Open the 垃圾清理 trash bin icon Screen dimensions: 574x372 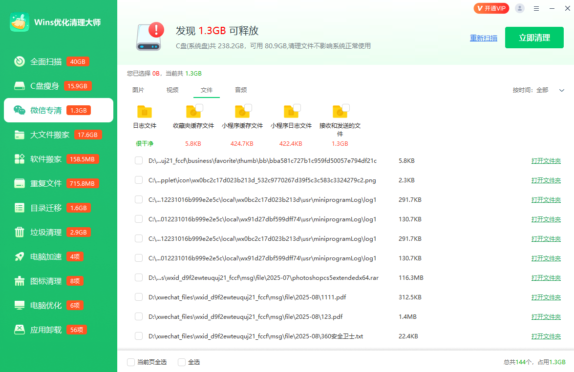tap(20, 232)
